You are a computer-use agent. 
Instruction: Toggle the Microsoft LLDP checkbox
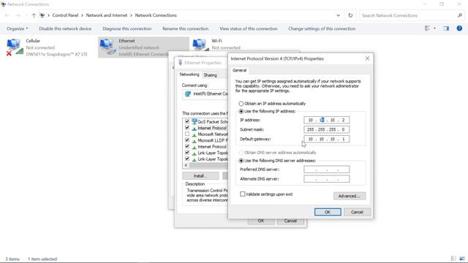click(x=187, y=140)
